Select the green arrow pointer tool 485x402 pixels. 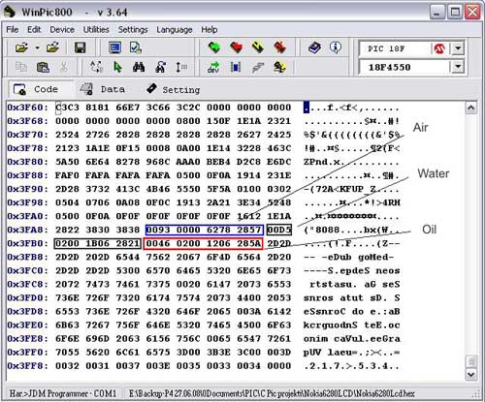click(117, 67)
